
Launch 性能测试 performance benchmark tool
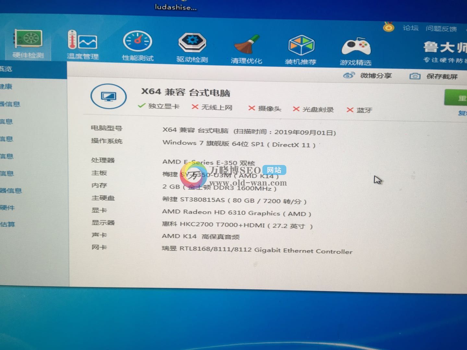pyautogui.click(x=137, y=45)
